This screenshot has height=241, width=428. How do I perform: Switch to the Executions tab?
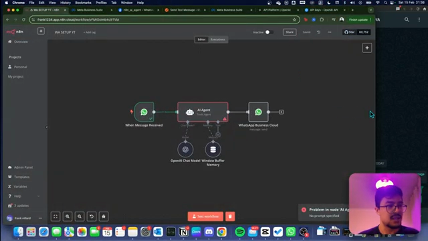click(x=218, y=39)
